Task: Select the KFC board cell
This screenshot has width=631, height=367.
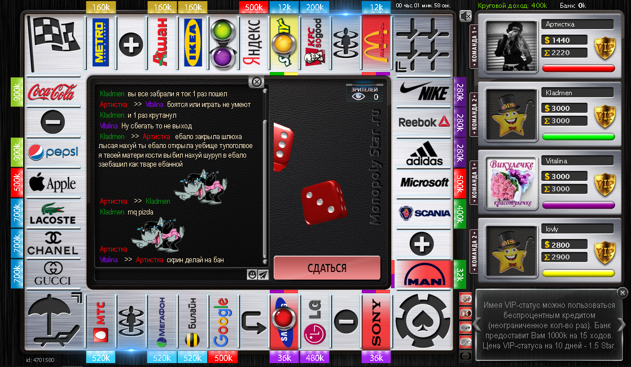Action: (x=315, y=43)
